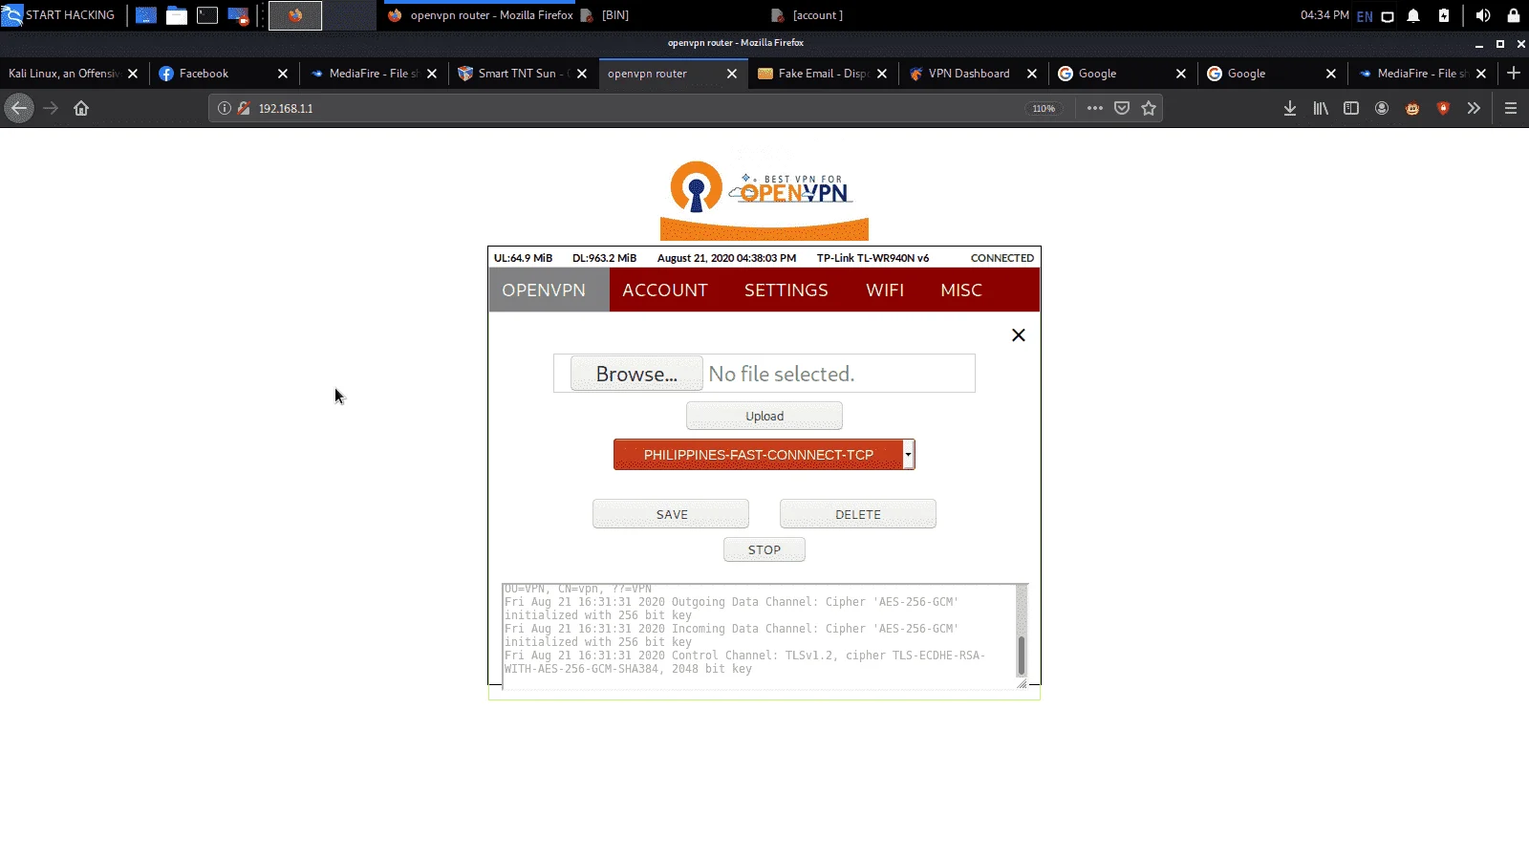Save the page to Pocket
Image resolution: width=1529 pixels, height=860 pixels.
(1122, 108)
